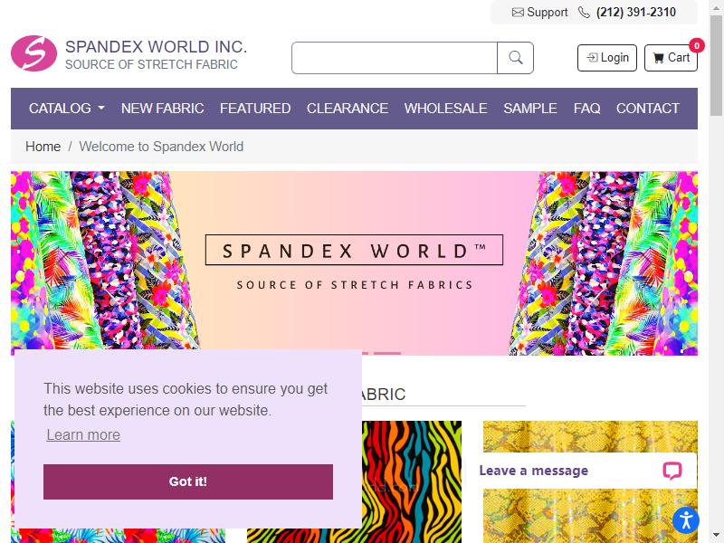Open the shopping Cart button
This screenshot has height=543, width=724.
pos(671,58)
